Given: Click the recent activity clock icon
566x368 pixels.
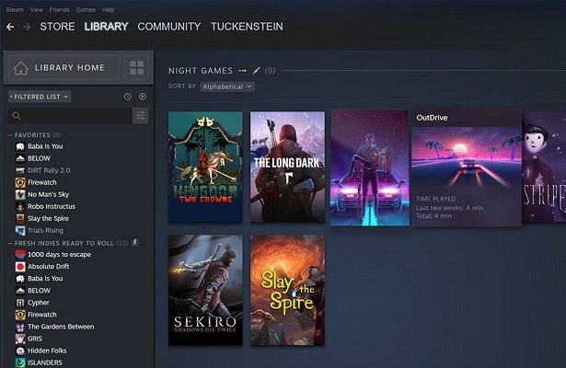Looking at the screenshot, I should (x=128, y=97).
